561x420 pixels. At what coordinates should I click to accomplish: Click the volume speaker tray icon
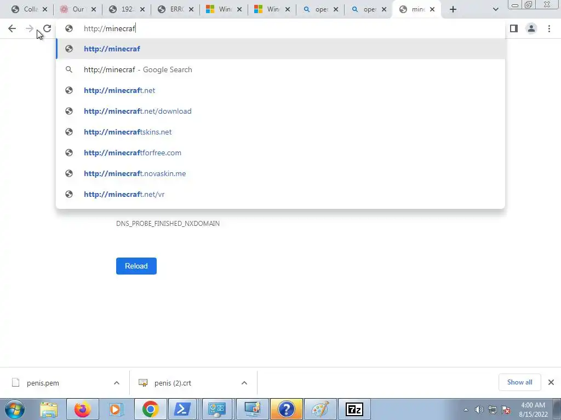point(479,410)
